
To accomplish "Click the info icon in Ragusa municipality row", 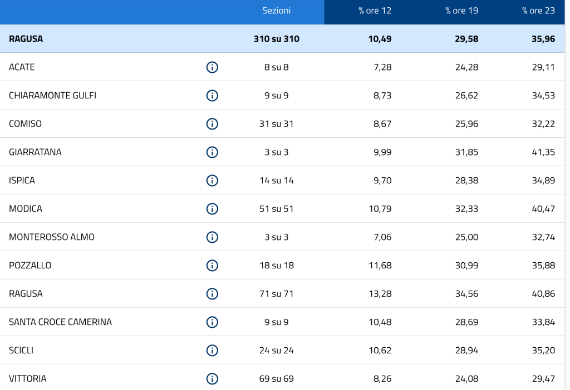I will [x=212, y=294].
